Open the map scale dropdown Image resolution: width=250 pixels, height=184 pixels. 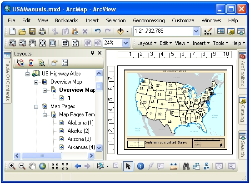[196, 31]
